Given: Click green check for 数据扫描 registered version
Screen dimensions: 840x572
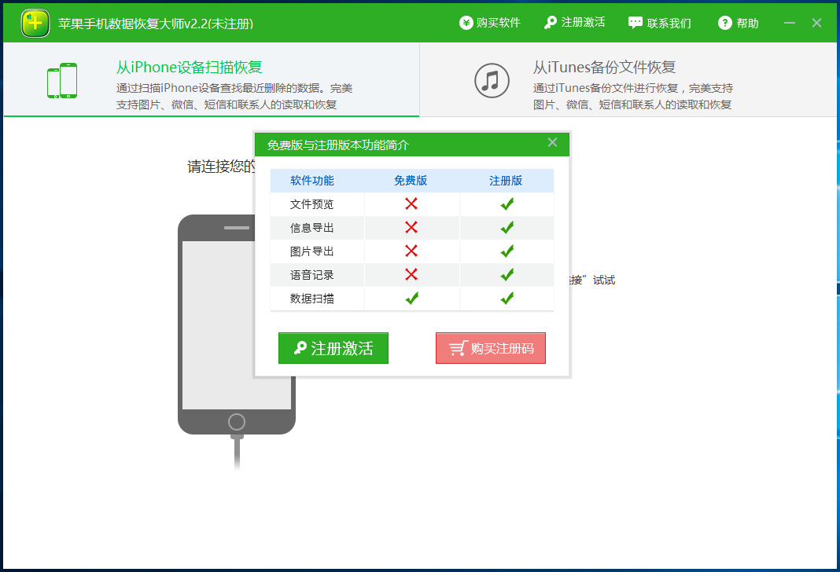Looking at the screenshot, I should [x=507, y=298].
